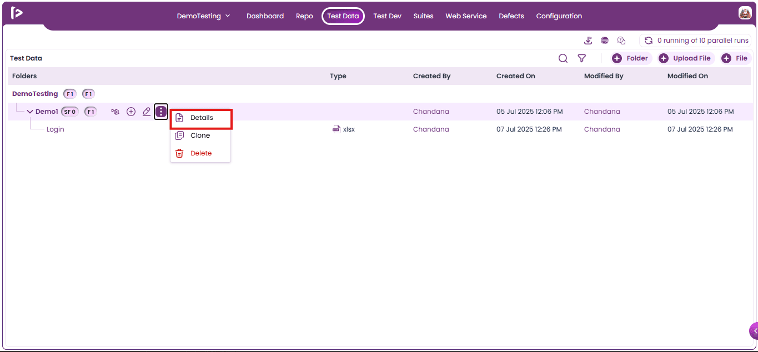The height and width of the screenshot is (352, 758).
Task: Click the circled plus icon on Demo1 row
Action: coord(131,112)
